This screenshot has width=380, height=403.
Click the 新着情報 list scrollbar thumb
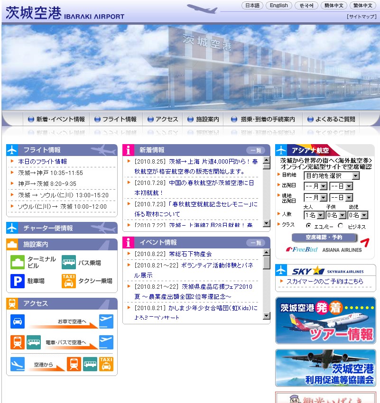[x=267, y=166]
